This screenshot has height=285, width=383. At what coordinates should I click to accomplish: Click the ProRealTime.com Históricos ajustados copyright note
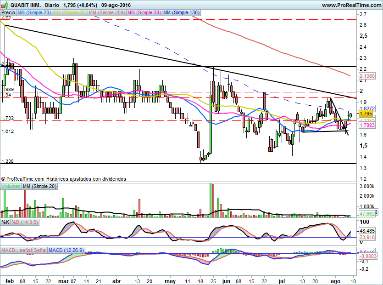tap(63, 179)
